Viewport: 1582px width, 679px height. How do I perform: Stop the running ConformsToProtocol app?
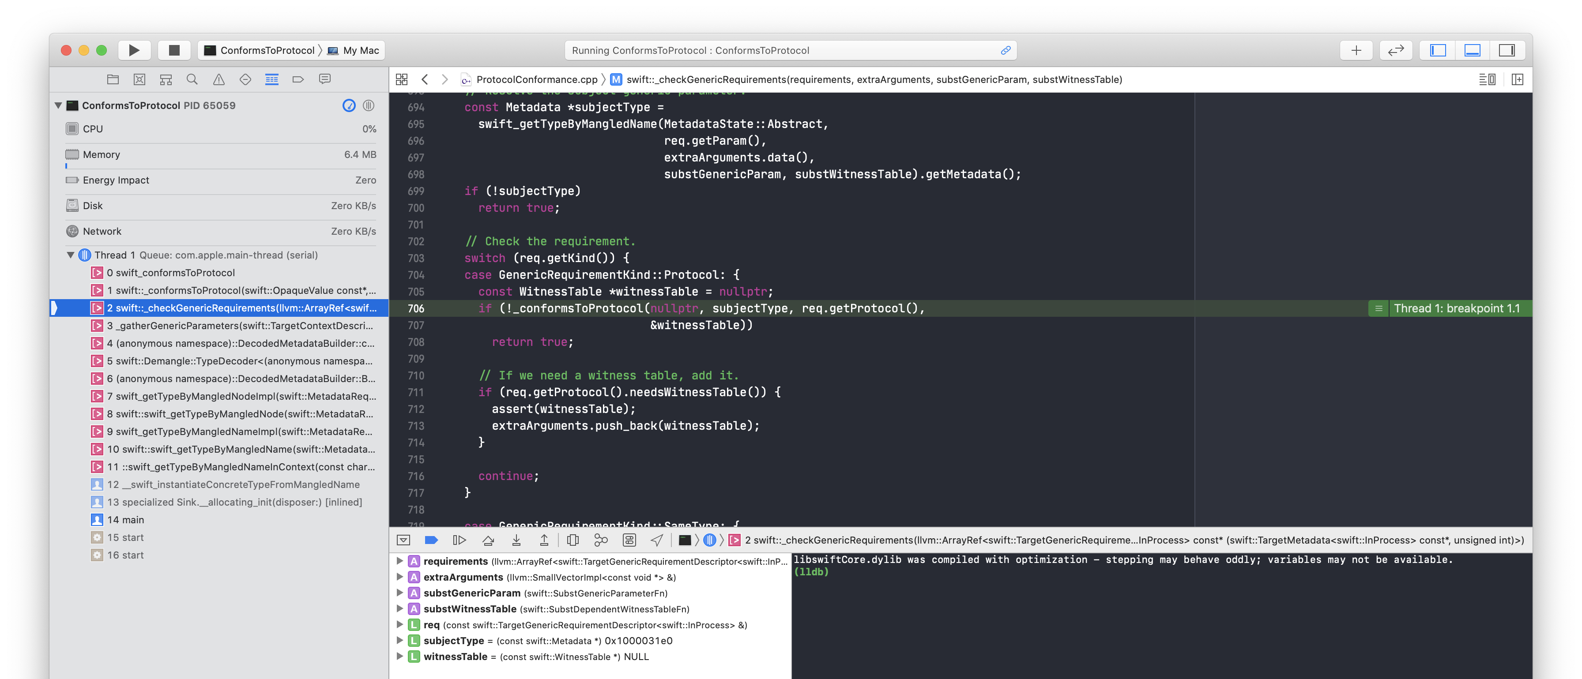tap(174, 50)
